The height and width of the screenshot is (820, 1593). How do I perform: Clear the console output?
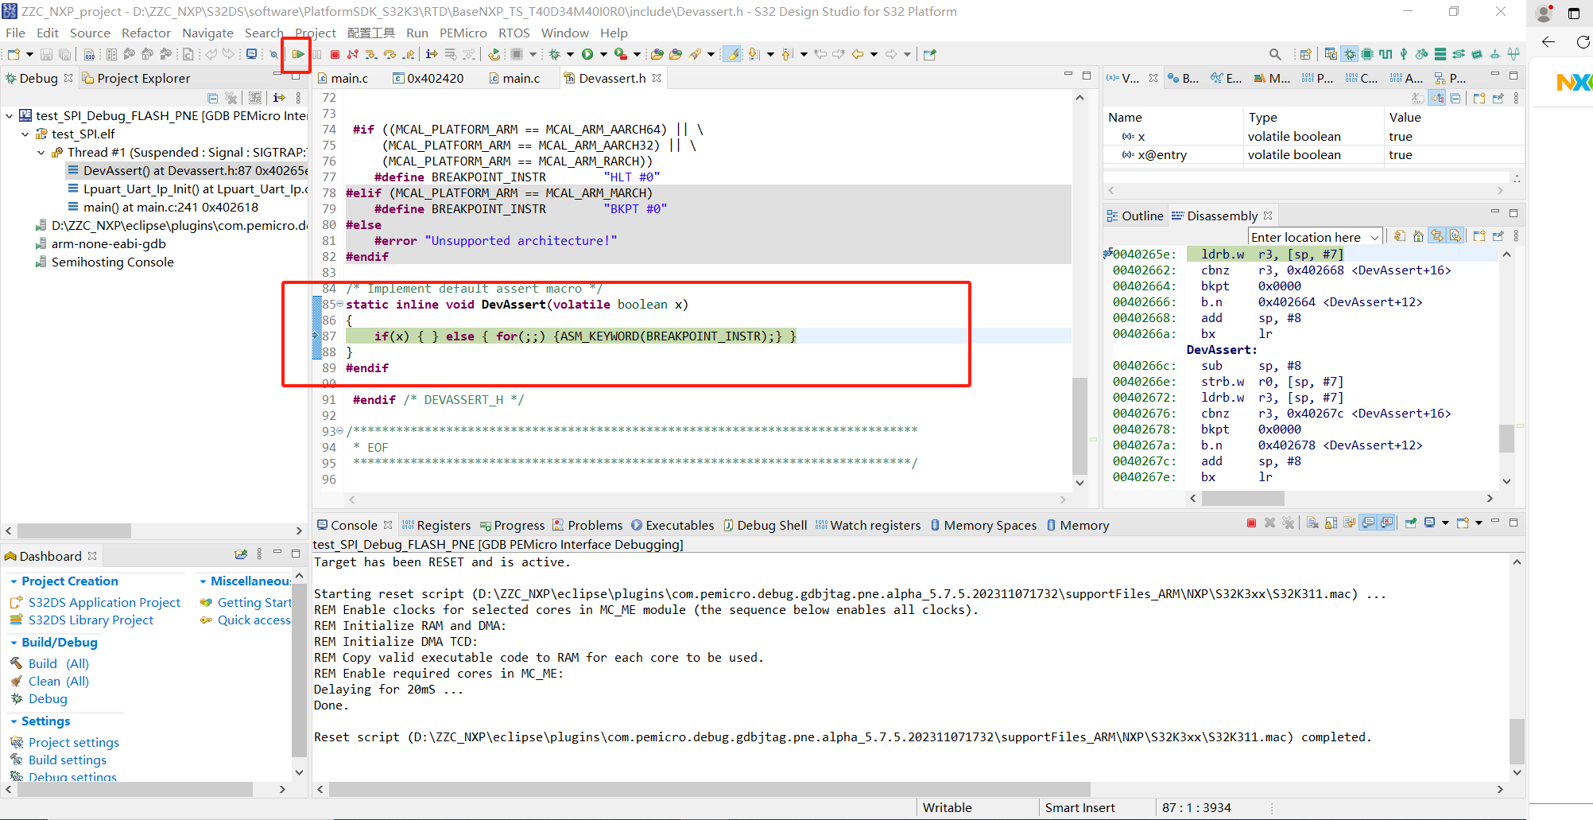click(x=1312, y=524)
